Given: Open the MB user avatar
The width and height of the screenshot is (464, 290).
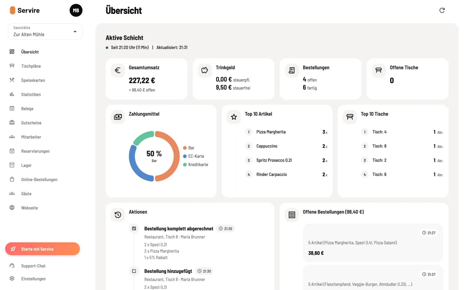Looking at the screenshot, I should 76,10.
